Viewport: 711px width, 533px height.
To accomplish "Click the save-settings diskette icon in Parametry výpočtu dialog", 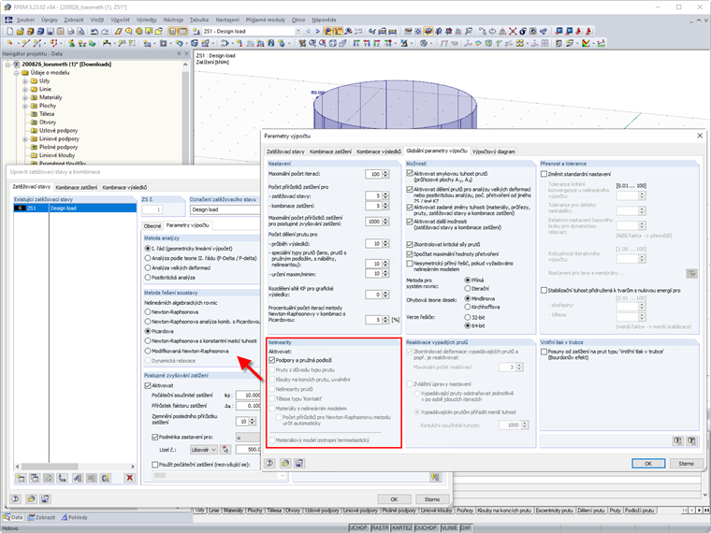I will [x=299, y=463].
